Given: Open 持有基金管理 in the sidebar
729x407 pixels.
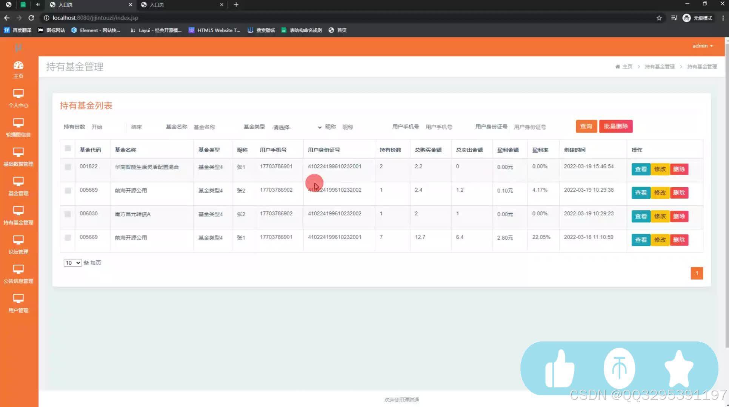Looking at the screenshot, I should [18, 216].
